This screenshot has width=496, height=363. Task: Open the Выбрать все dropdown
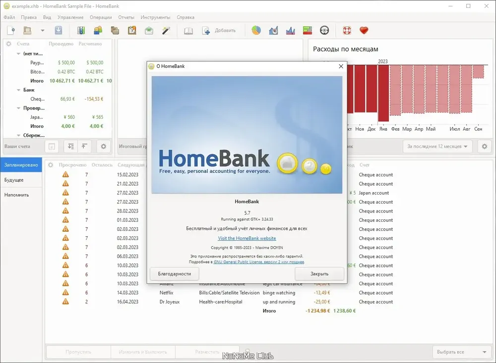461,352
